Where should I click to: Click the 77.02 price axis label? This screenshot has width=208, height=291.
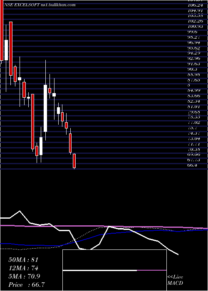coord(194,123)
